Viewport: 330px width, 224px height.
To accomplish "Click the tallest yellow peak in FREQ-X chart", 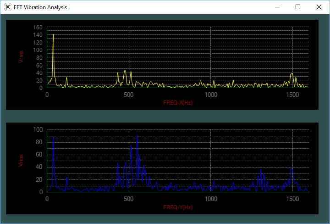I will point(53,35).
